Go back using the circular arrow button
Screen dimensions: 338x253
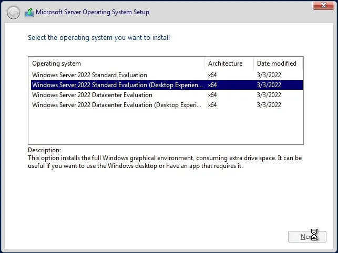(13, 13)
